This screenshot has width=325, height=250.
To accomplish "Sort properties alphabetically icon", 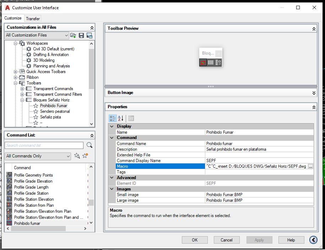I will click(x=121, y=118).
